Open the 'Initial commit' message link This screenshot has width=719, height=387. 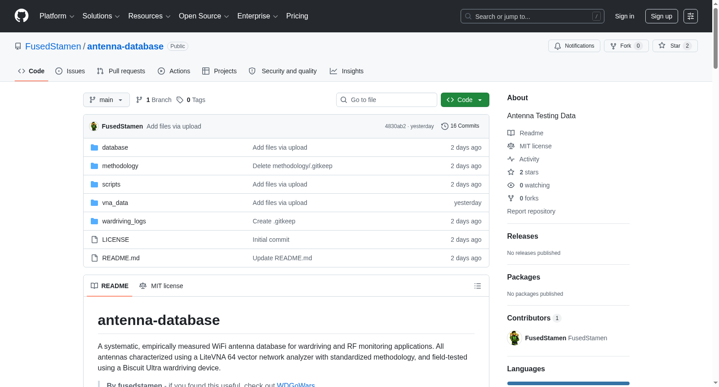point(271,240)
